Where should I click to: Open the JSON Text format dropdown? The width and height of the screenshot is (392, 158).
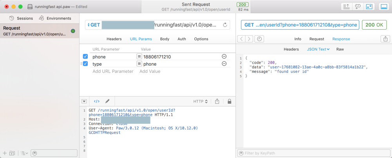(318, 49)
